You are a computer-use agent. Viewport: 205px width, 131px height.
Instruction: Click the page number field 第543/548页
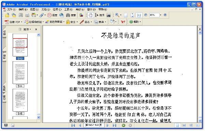point(94,125)
